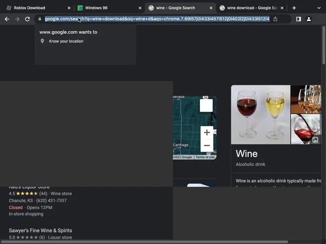Click the horizontal scrollbar at bottom
This screenshot has height=244, width=326.
tap(145, 242)
